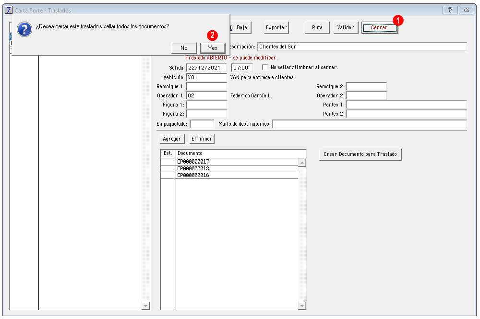Click Agregar to add a document
The height and width of the screenshot is (319, 480).
(x=172, y=139)
